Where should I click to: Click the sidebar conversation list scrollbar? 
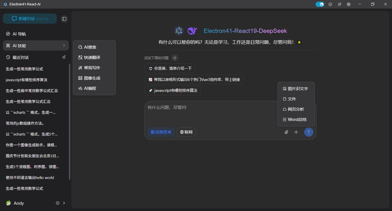tap(69, 122)
